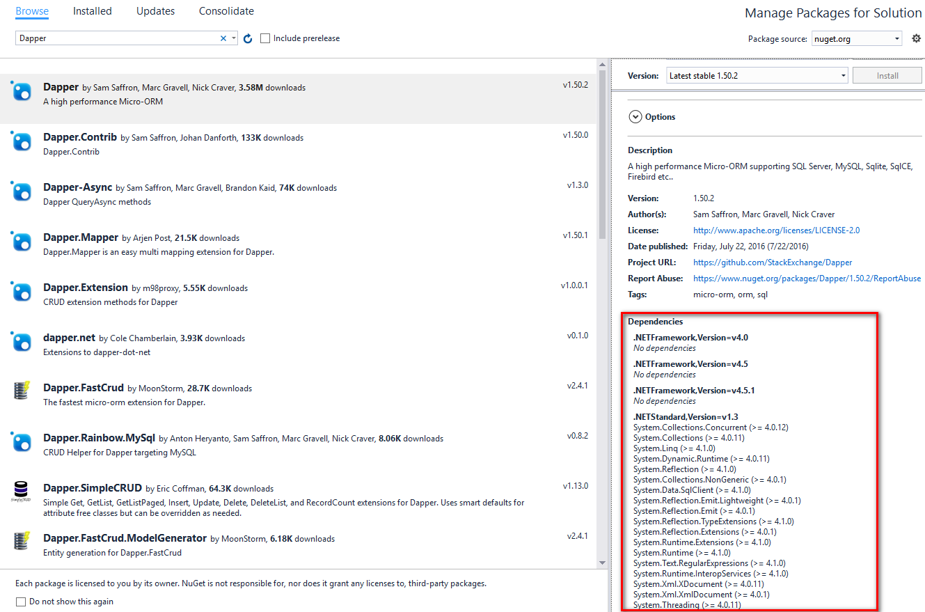Screen dimensions: 925x612
Task: Click the System.Linq dependency entry
Action: tap(674, 448)
